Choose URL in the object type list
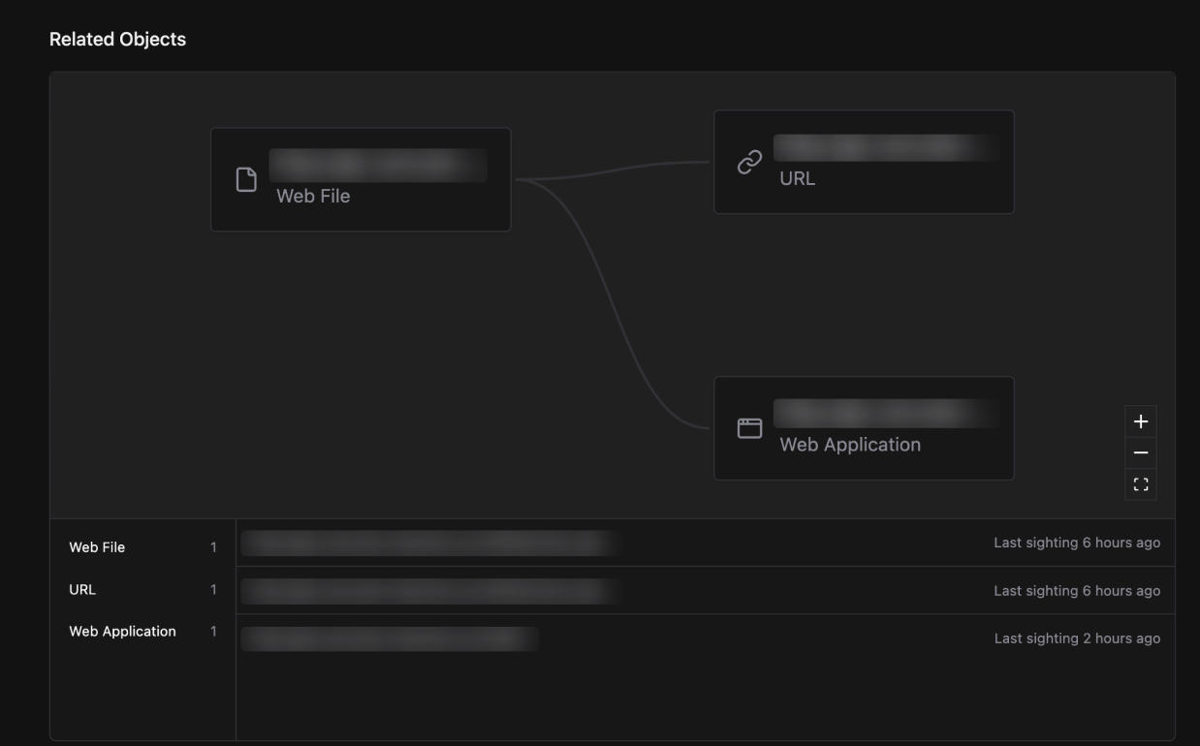Screen dimensions: 1200x746 (x=142, y=589)
